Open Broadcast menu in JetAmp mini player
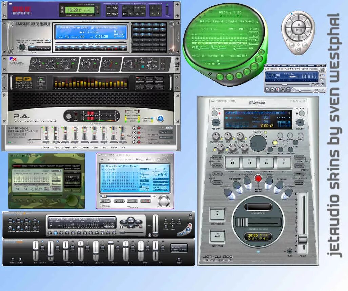This screenshot has width=348, height=291. click(314, 69)
